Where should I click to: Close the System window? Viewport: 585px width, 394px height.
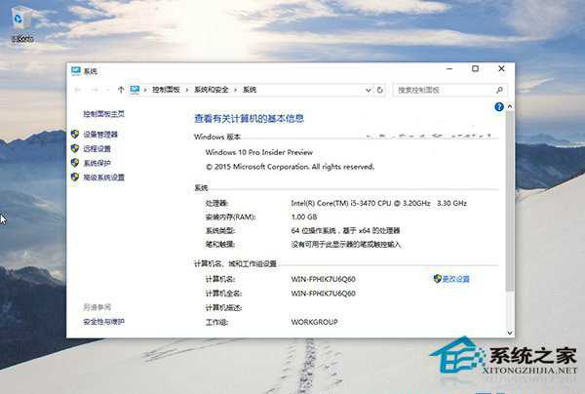(501, 68)
